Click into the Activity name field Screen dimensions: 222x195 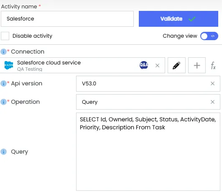pyautogui.click(x=67, y=19)
